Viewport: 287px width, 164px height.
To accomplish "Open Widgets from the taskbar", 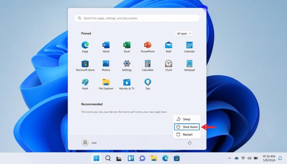I will click(x=131, y=158).
